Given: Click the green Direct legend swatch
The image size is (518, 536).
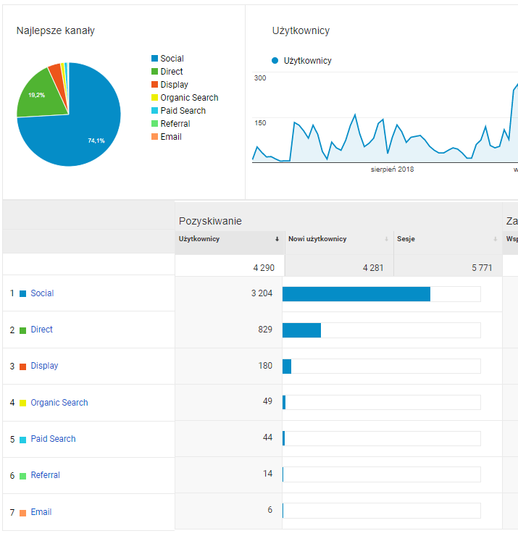Looking at the screenshot, I should 154,72.
